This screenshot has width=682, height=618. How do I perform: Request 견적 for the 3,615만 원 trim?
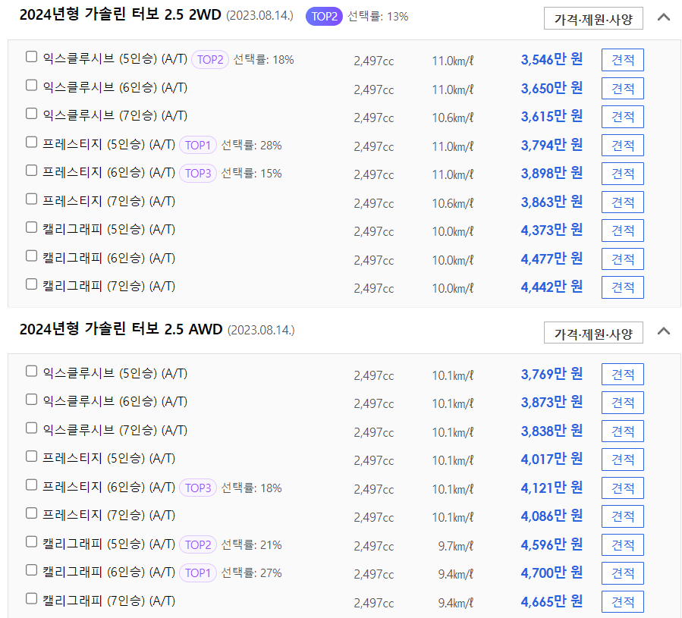[622, 117]
